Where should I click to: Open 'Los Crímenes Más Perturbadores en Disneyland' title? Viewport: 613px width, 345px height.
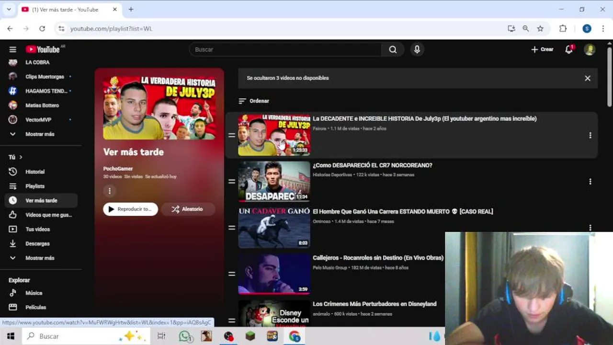pyautogui.click(x=375, y=304)
